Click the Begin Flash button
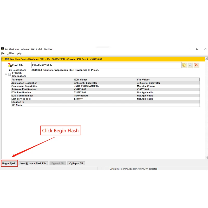The height and width of the screenshot is (208, 208). (x=9, y=164)
